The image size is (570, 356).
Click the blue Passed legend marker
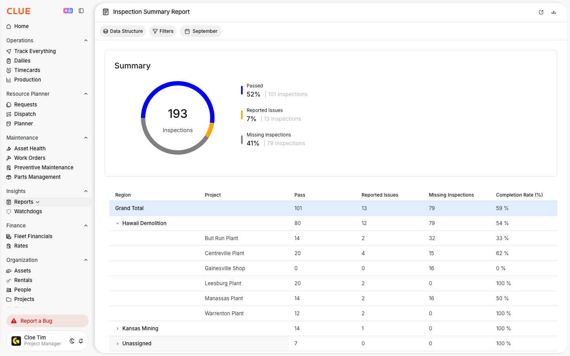(242, 90)
